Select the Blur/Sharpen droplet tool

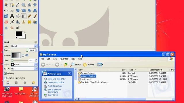(x=6, y=28)
